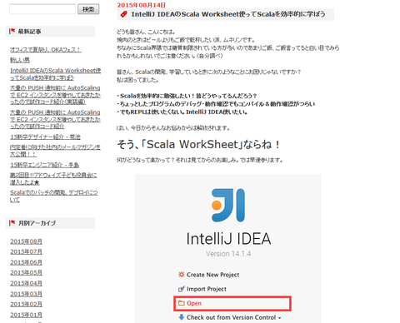The image size is (400, 323).
Task: Open 15新卒エンジニア紹介 - 手島 post
Action: pyautogui.click(x=44, y=165)
